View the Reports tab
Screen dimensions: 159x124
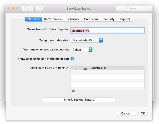[125, 19]
